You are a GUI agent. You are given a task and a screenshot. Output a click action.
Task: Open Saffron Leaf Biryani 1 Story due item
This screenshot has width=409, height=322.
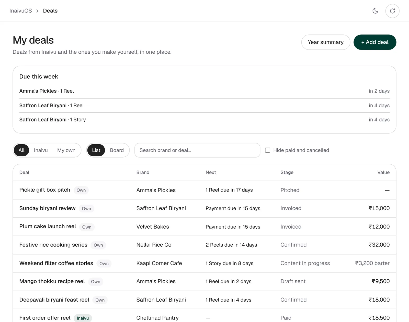204,120
